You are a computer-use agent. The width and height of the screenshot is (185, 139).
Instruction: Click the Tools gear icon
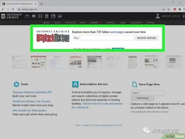pyautogui.click(x=16, y=84)
